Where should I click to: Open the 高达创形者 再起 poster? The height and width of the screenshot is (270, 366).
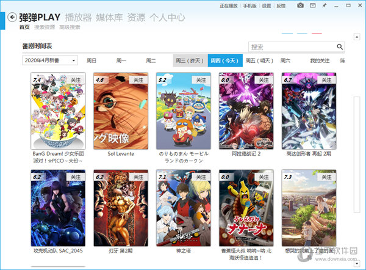point(309,111)
